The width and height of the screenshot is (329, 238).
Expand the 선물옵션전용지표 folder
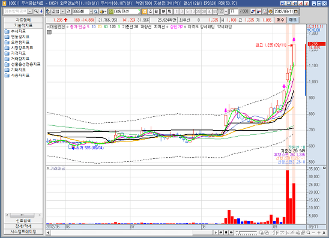(x=22, y=64)
